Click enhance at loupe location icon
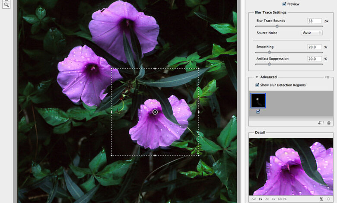Screen dimensions: 337x203 click(x=329, y=199)
